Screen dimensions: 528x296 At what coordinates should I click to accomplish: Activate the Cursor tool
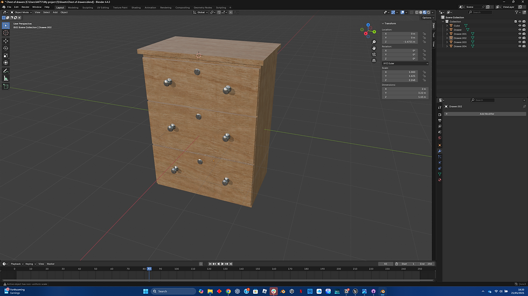[6, 33]
